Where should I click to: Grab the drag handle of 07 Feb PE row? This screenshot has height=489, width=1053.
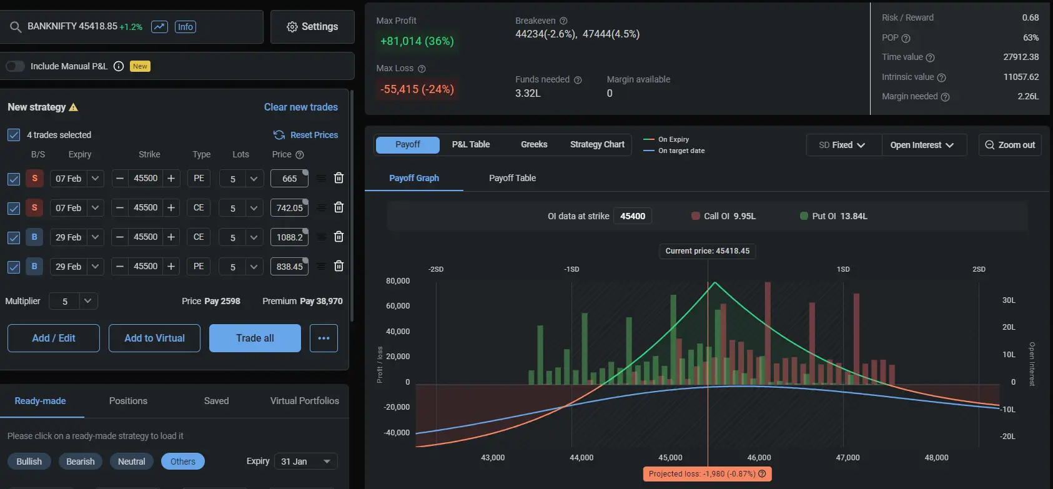click(x=321, y=179)
